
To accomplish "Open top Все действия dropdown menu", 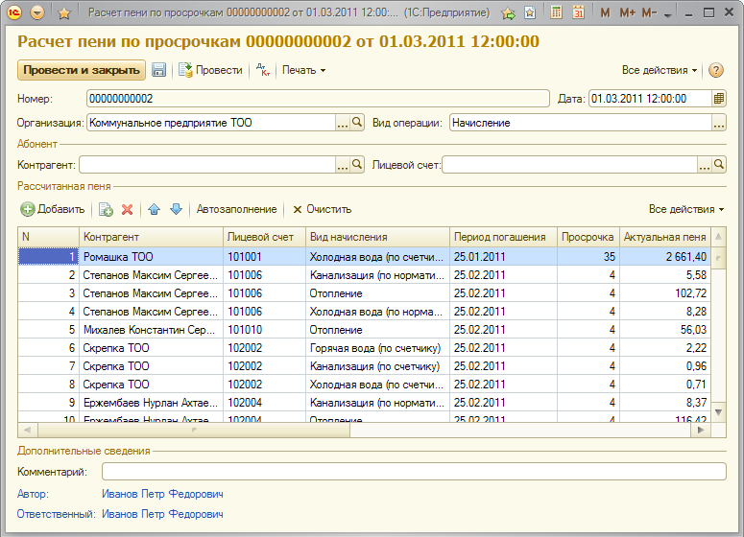I will coord(660,70).
